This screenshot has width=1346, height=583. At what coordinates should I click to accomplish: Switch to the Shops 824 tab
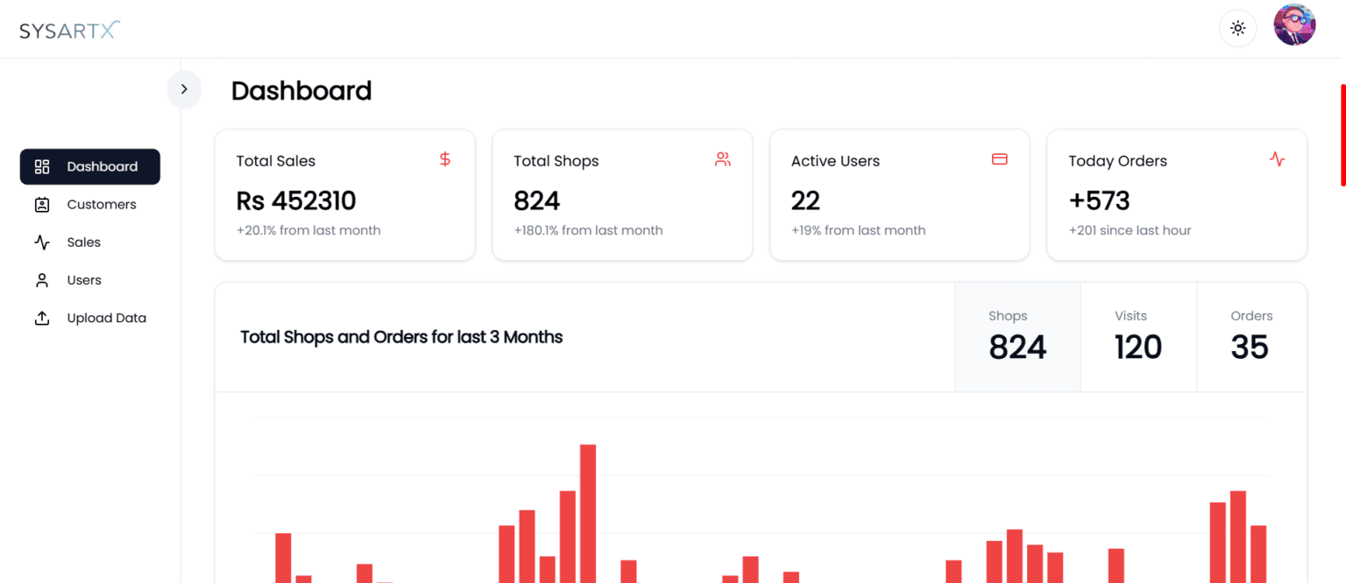1017,336
